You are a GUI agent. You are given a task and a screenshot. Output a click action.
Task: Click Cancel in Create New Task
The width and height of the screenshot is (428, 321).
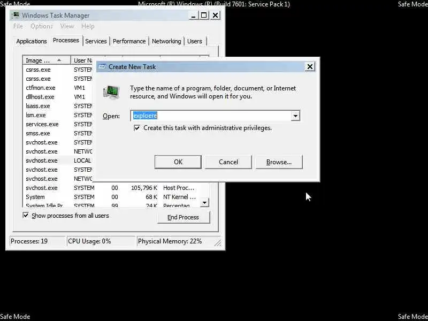click(x=228, y=162)
